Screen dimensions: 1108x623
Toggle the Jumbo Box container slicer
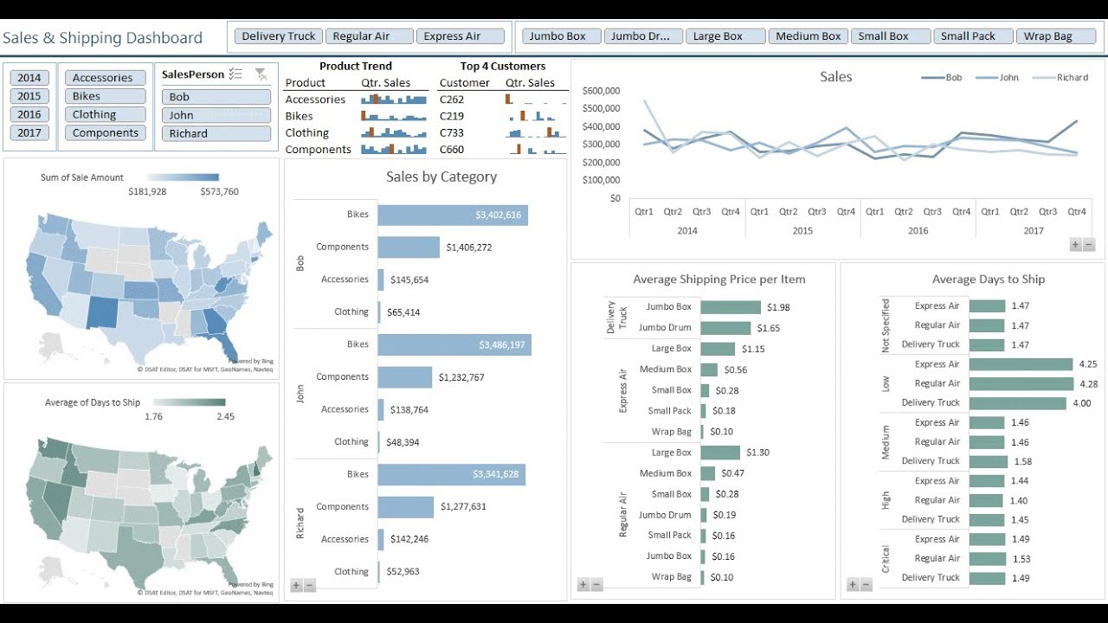tap(560, 35)
